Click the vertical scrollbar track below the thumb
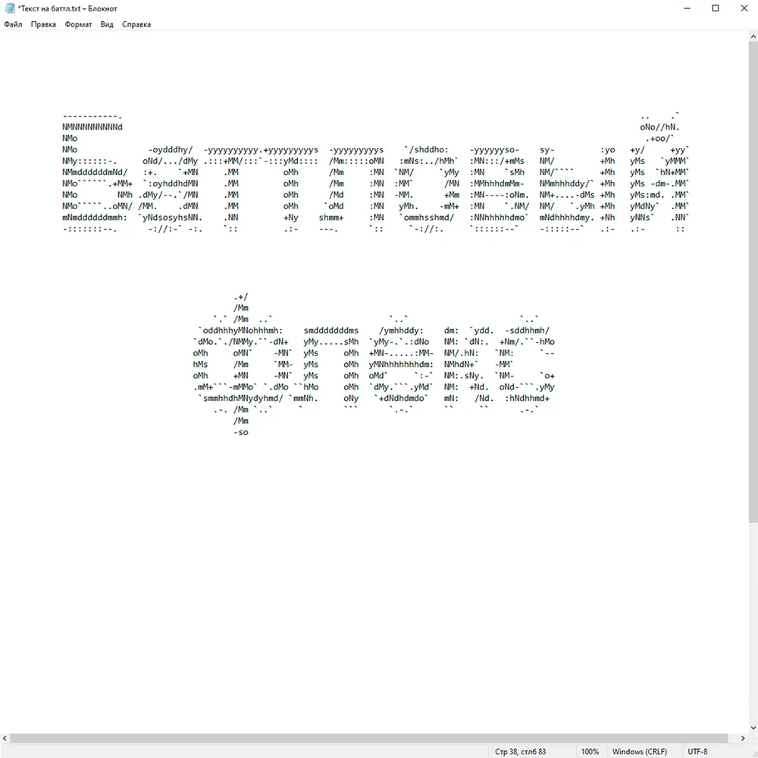Viewport: 758px width, 758px height. 753,622
